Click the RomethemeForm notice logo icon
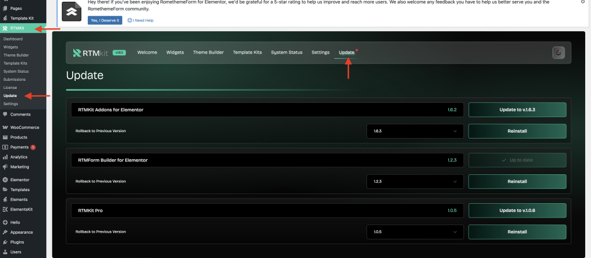Image resolution: width=591 pixels, height=258 pixels. (71, 12)
